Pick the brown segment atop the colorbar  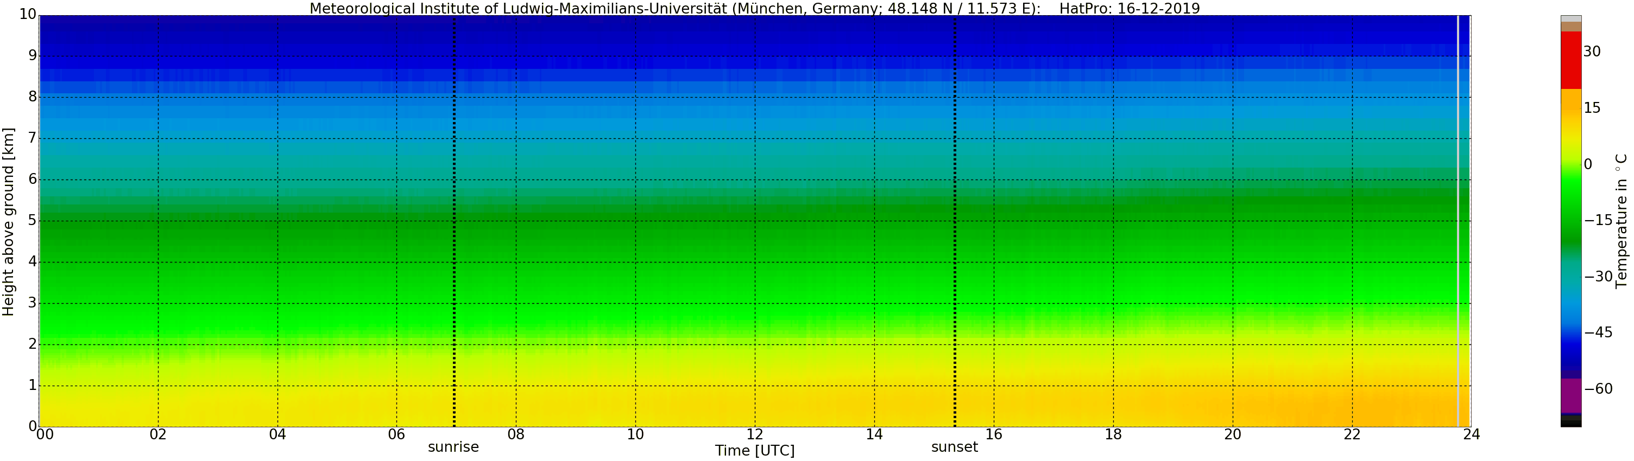(1570, 27)
